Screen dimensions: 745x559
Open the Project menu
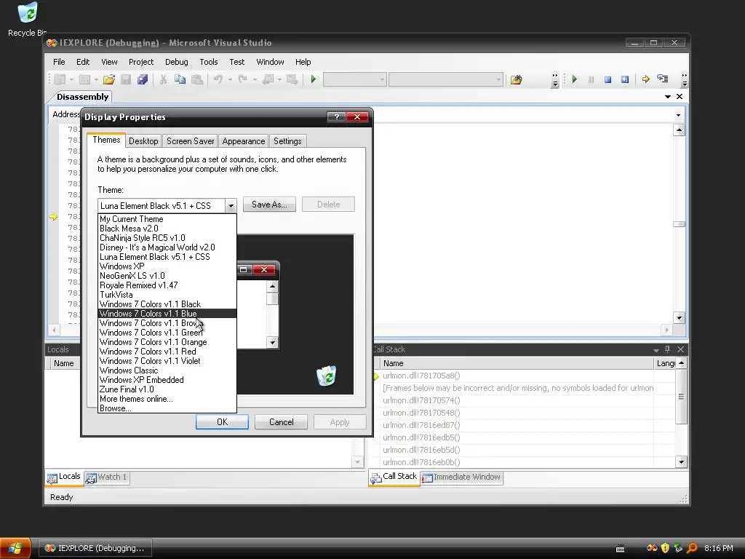pos(141,62)
